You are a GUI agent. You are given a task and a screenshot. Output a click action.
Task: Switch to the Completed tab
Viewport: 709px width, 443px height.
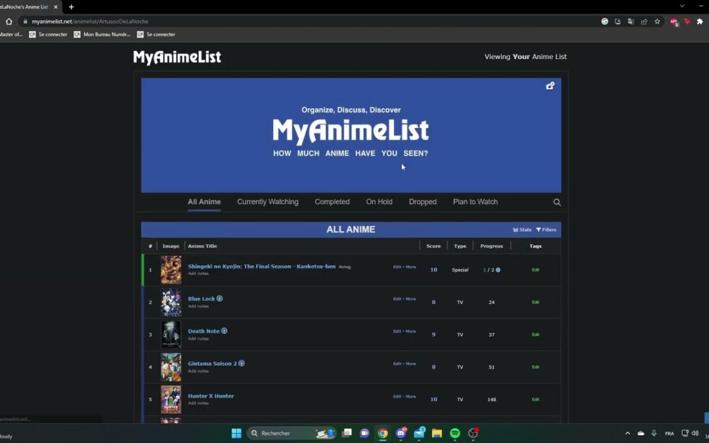[332, 202]
